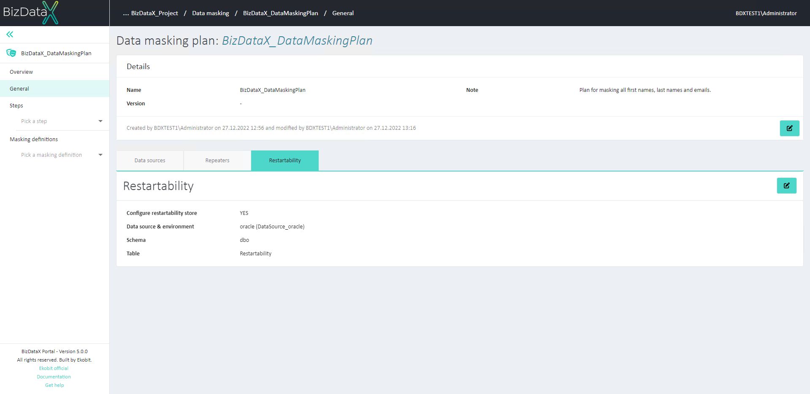The height and width of the screenshot is (394, 810).
Task: Open the Ekobit official link
Action: 54,368
